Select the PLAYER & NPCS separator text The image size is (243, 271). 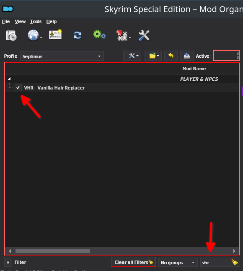199,79
